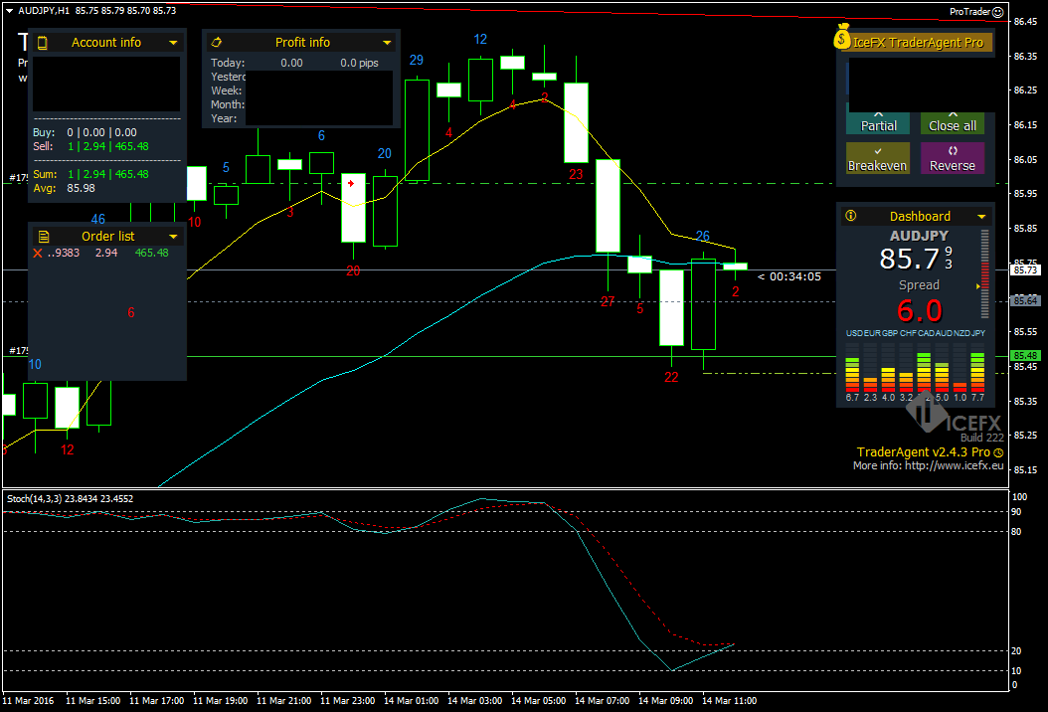This screenshot has height=712, width=1048.
Task: Click the small yellow arrow by spread meter
Action: 977,286
